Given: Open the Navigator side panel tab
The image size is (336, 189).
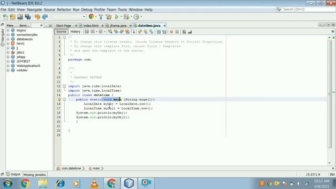Looking at the screenshot, I should tap(3, 37).
